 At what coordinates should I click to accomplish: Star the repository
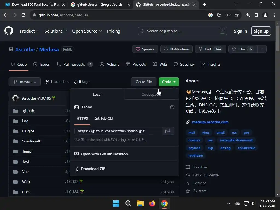click(243, 49)
